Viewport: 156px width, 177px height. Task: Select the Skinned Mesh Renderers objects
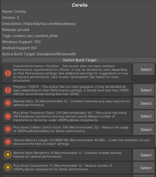pyautogui.click(x=144, y=155)
